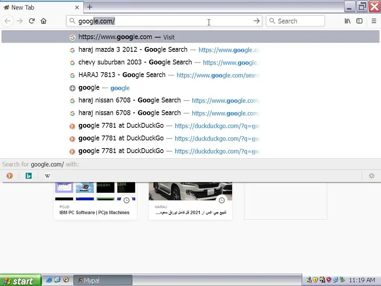
Task: Click the network computers tray icon
Action: pyautogui.click(x=335, y=280)
